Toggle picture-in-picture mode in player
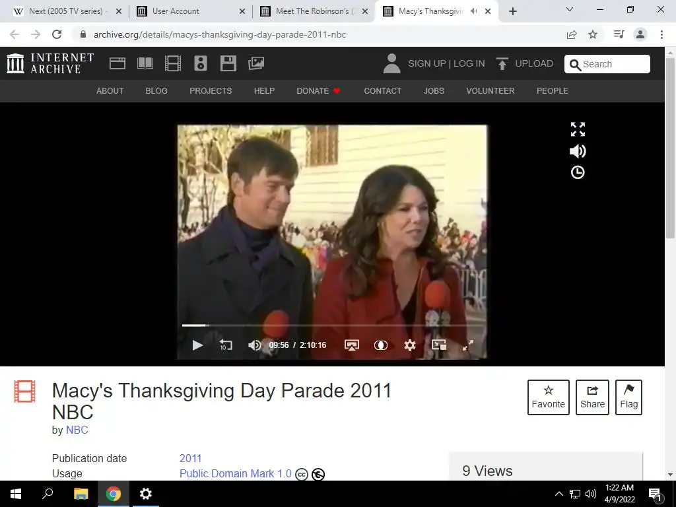This screenshot has height=507, width=676. [x=439, y=345]
